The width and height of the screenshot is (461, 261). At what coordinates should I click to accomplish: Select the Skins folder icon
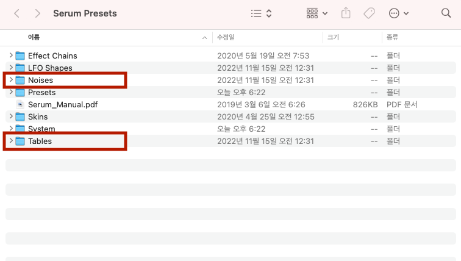coord(20,116)
